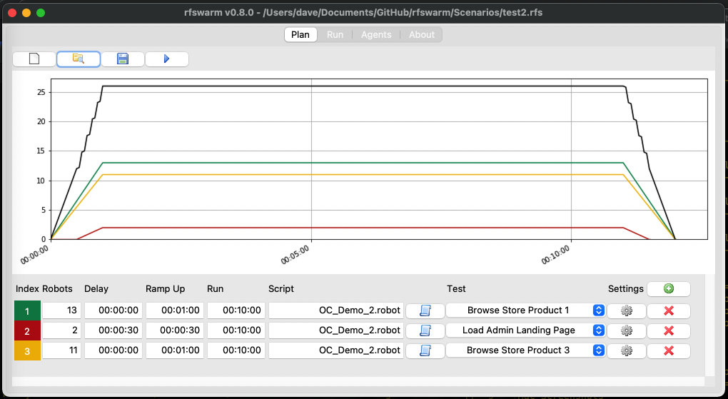Switch to the Run tab
The width and height of the screenshot is (728, 399).
pyautogui.click(x=335, y=35)
